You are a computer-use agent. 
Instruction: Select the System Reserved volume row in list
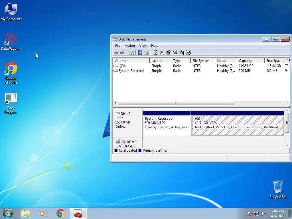coord(201,71)
